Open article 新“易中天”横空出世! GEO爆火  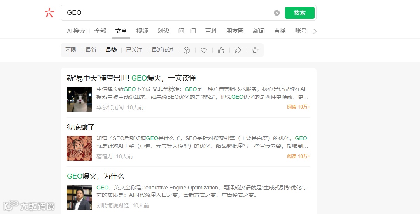click(x=131, y=78)
